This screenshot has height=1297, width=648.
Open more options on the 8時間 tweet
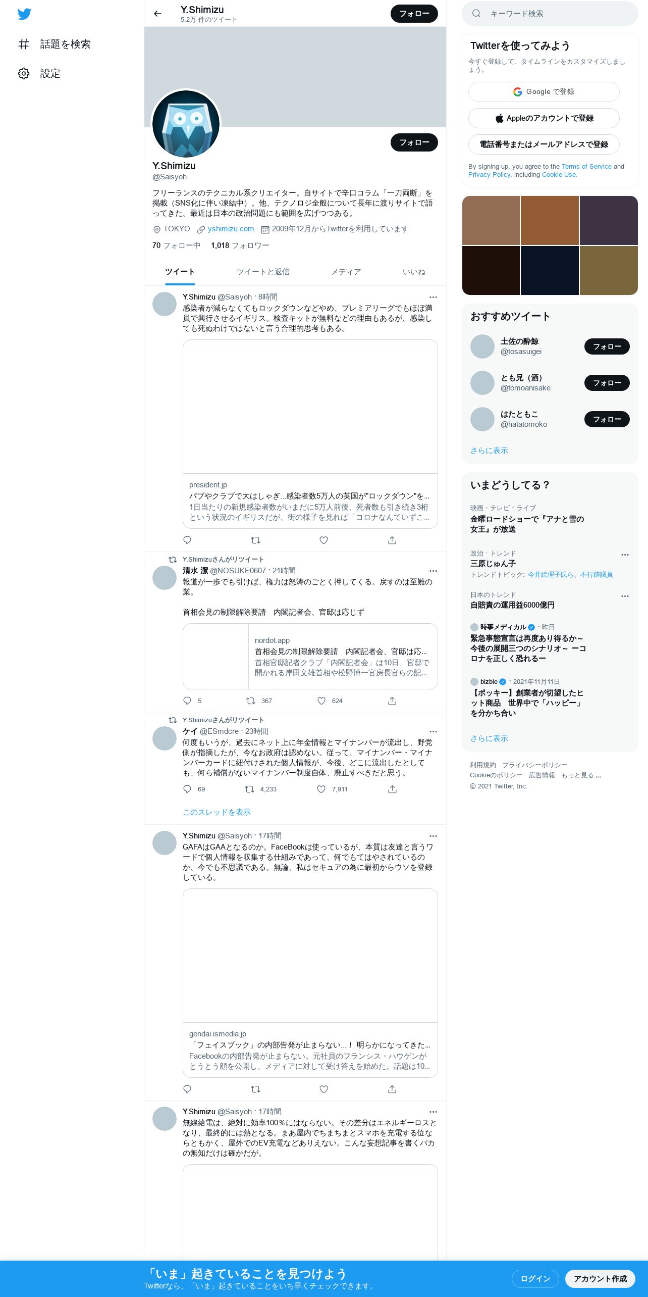[433, 297]
